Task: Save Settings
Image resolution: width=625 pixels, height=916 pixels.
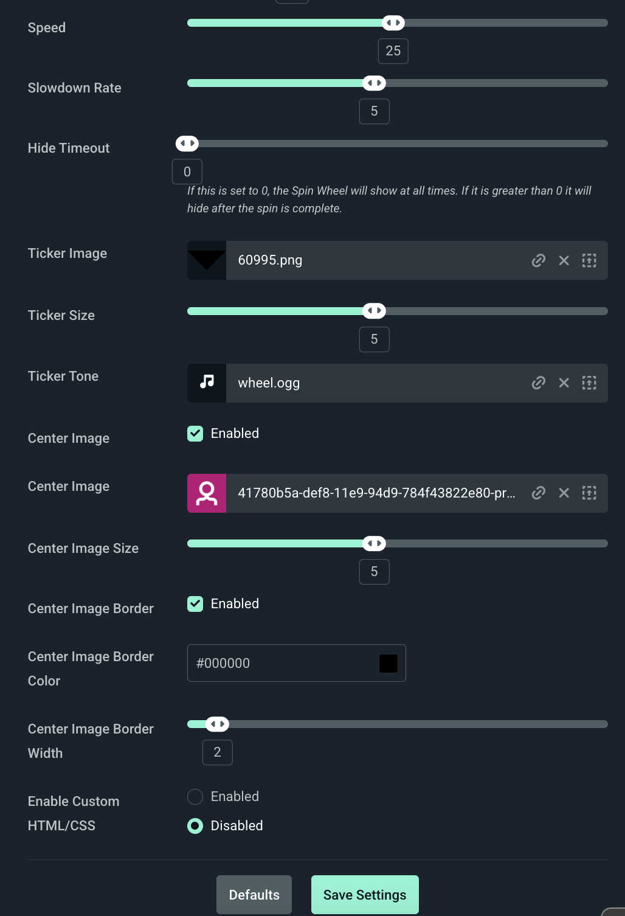Action: point(365,895)
